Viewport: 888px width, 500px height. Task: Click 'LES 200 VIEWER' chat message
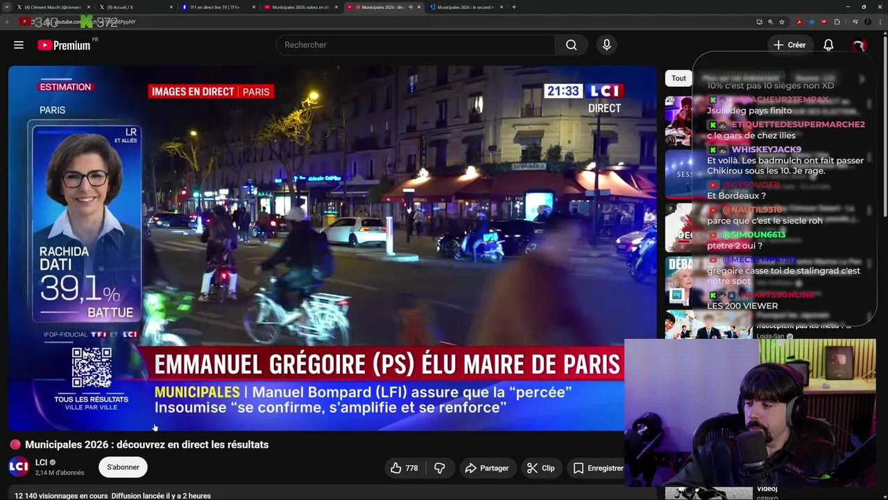(x=742, y=306)
